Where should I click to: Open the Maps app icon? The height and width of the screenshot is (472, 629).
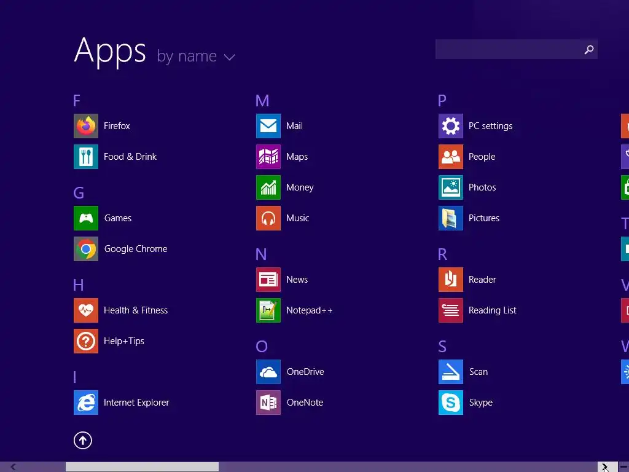tap(268, 157)
